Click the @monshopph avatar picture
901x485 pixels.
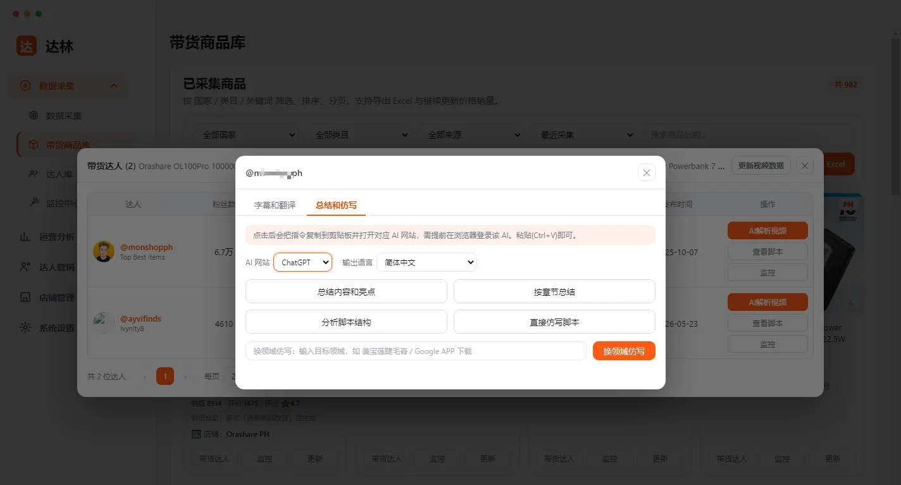point(104,251)
